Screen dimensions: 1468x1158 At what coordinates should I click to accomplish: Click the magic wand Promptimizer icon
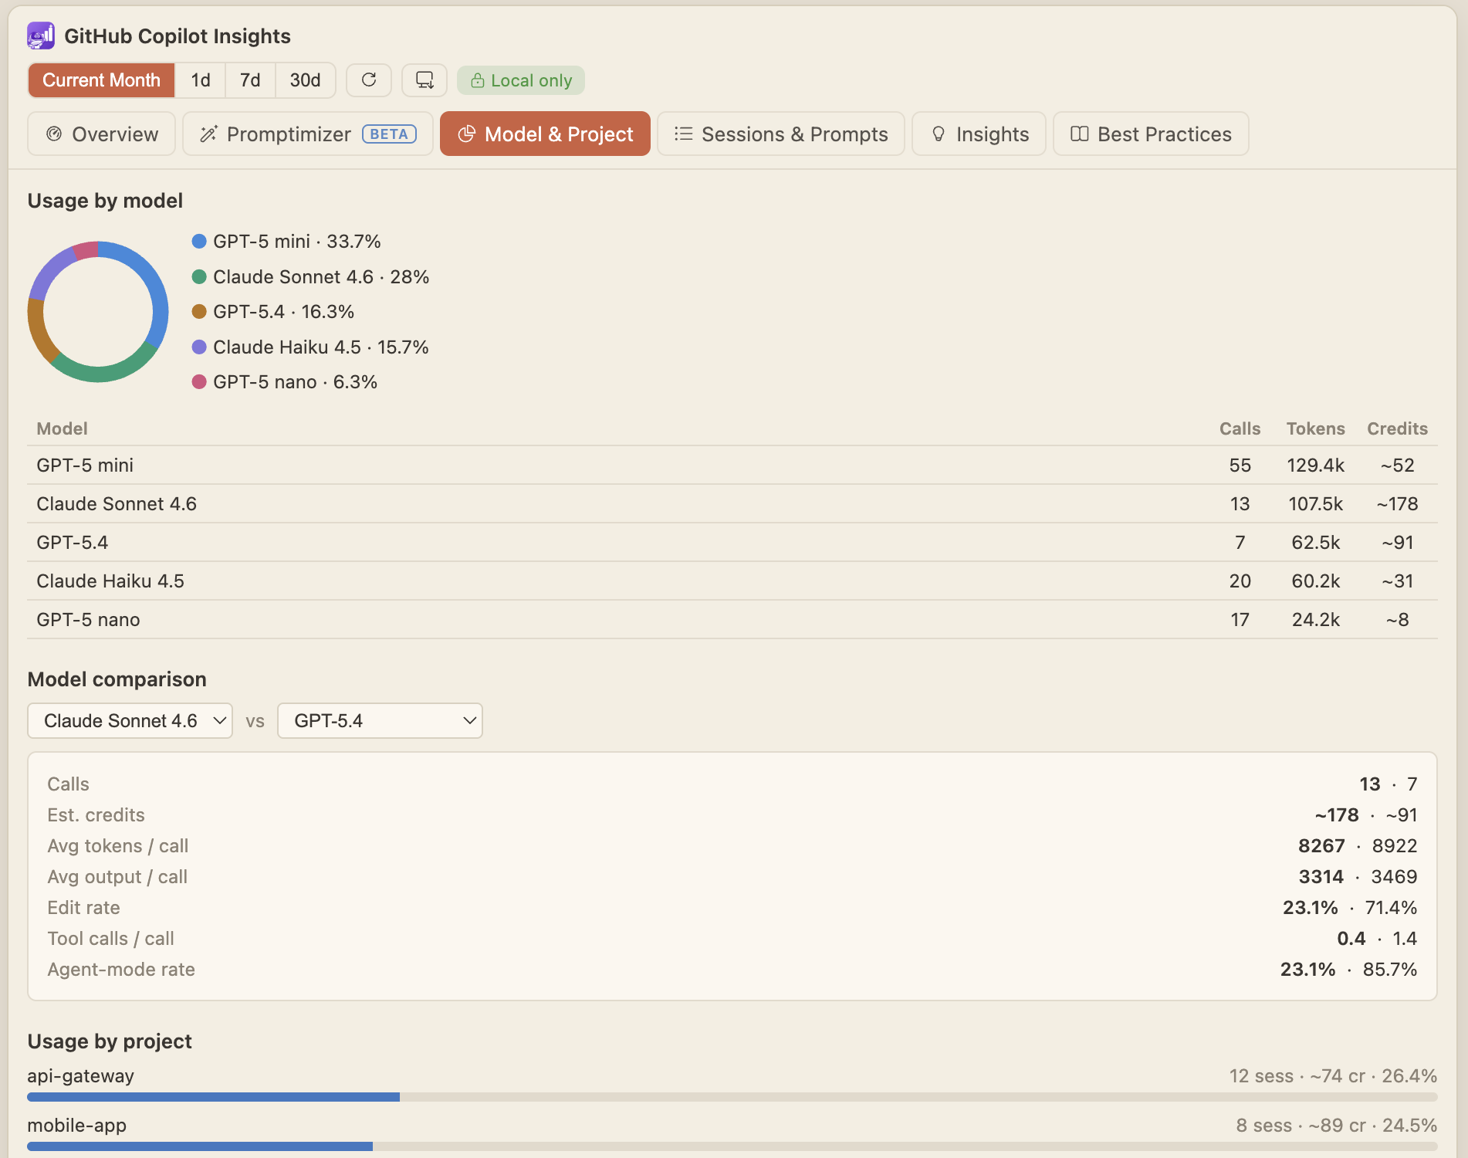click(x=208, y=134)
